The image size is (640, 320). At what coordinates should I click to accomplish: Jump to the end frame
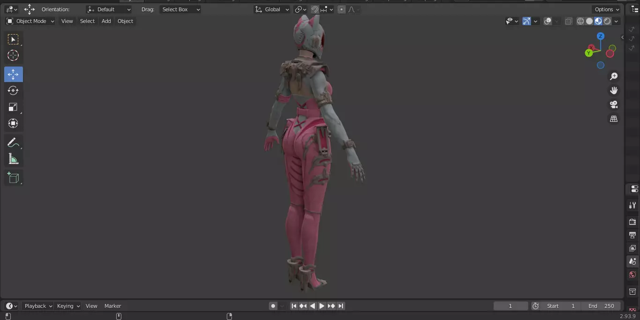point(341,306)
